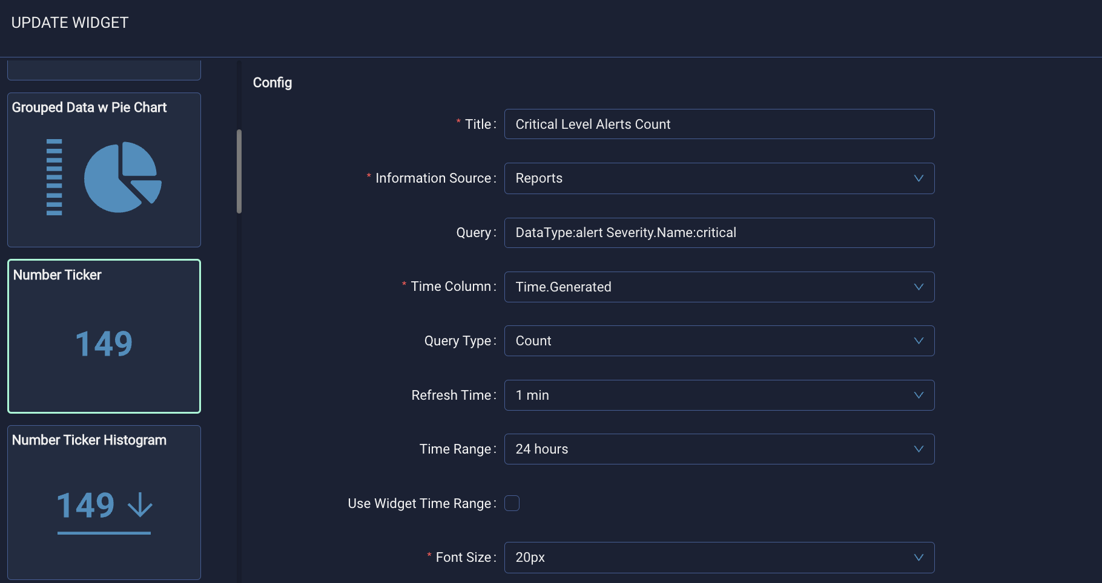
Task: Select the pie chart icon
Action: point(123,177)
